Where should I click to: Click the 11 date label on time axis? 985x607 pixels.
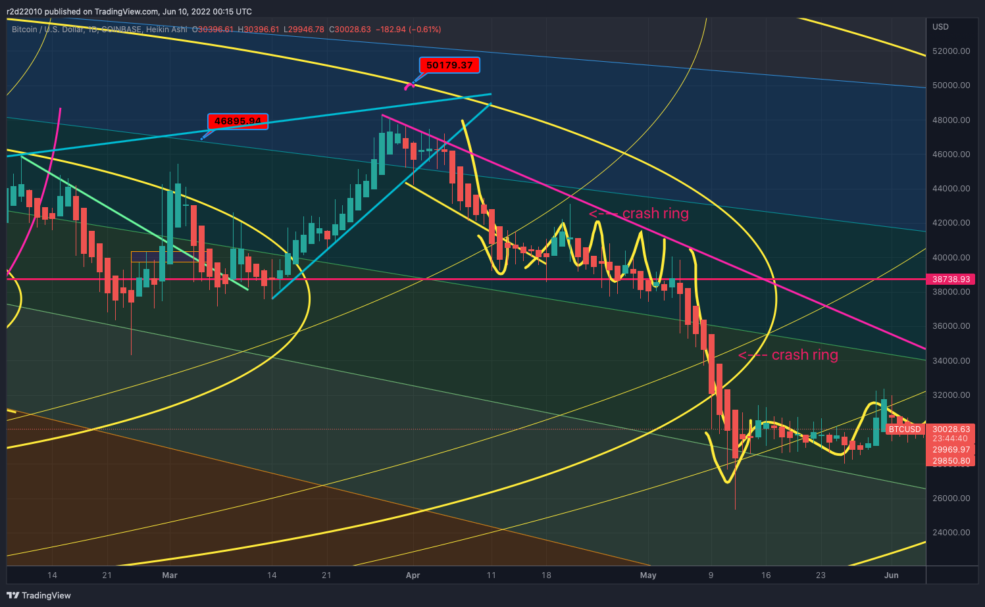[x=491, y=575]
